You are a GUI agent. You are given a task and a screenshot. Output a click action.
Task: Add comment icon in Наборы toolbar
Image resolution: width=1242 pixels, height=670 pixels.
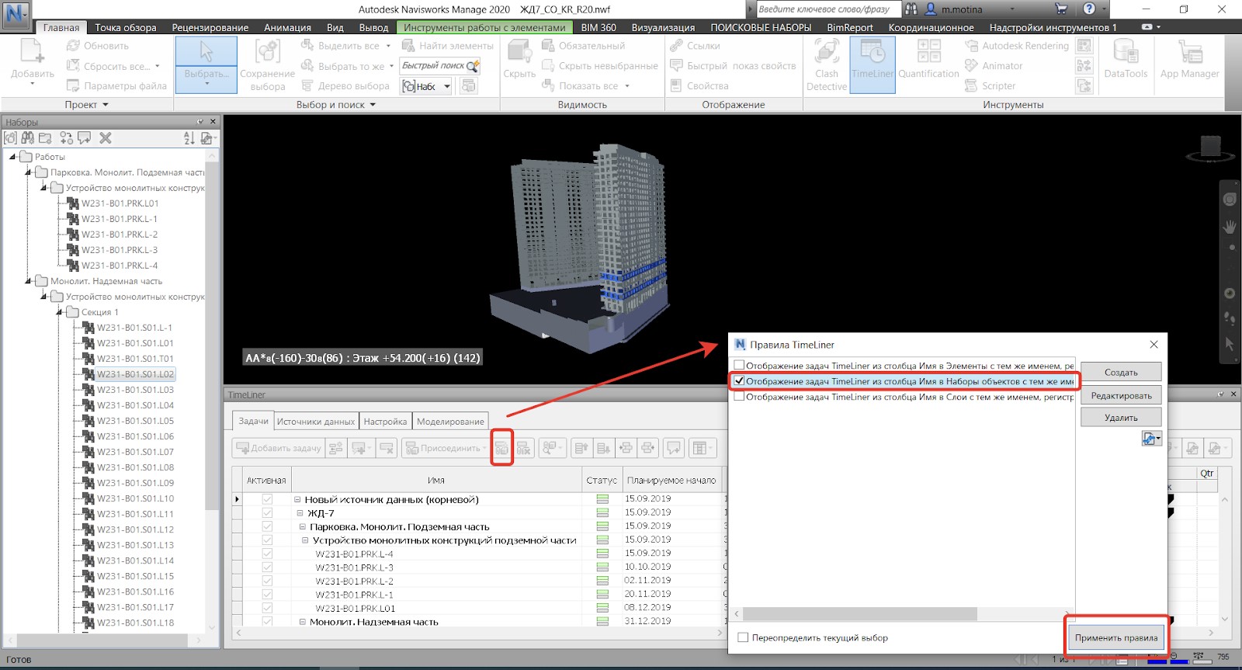pyautogui.click(x=84, y=138)
